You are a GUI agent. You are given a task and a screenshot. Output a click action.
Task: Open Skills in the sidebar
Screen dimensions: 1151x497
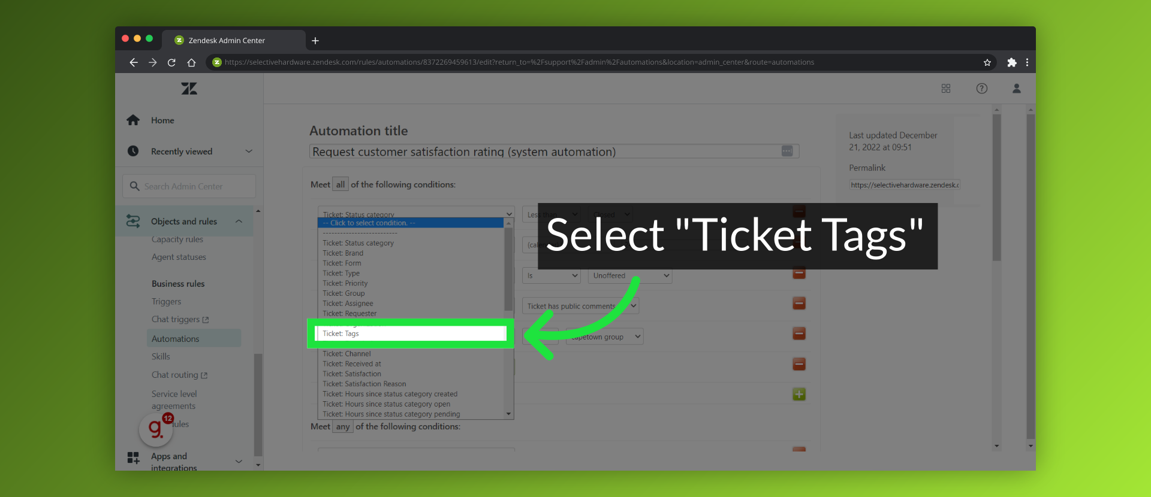161,357
